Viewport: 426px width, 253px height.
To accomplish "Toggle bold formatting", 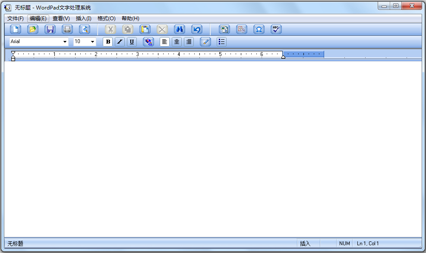I will [108, 42].
